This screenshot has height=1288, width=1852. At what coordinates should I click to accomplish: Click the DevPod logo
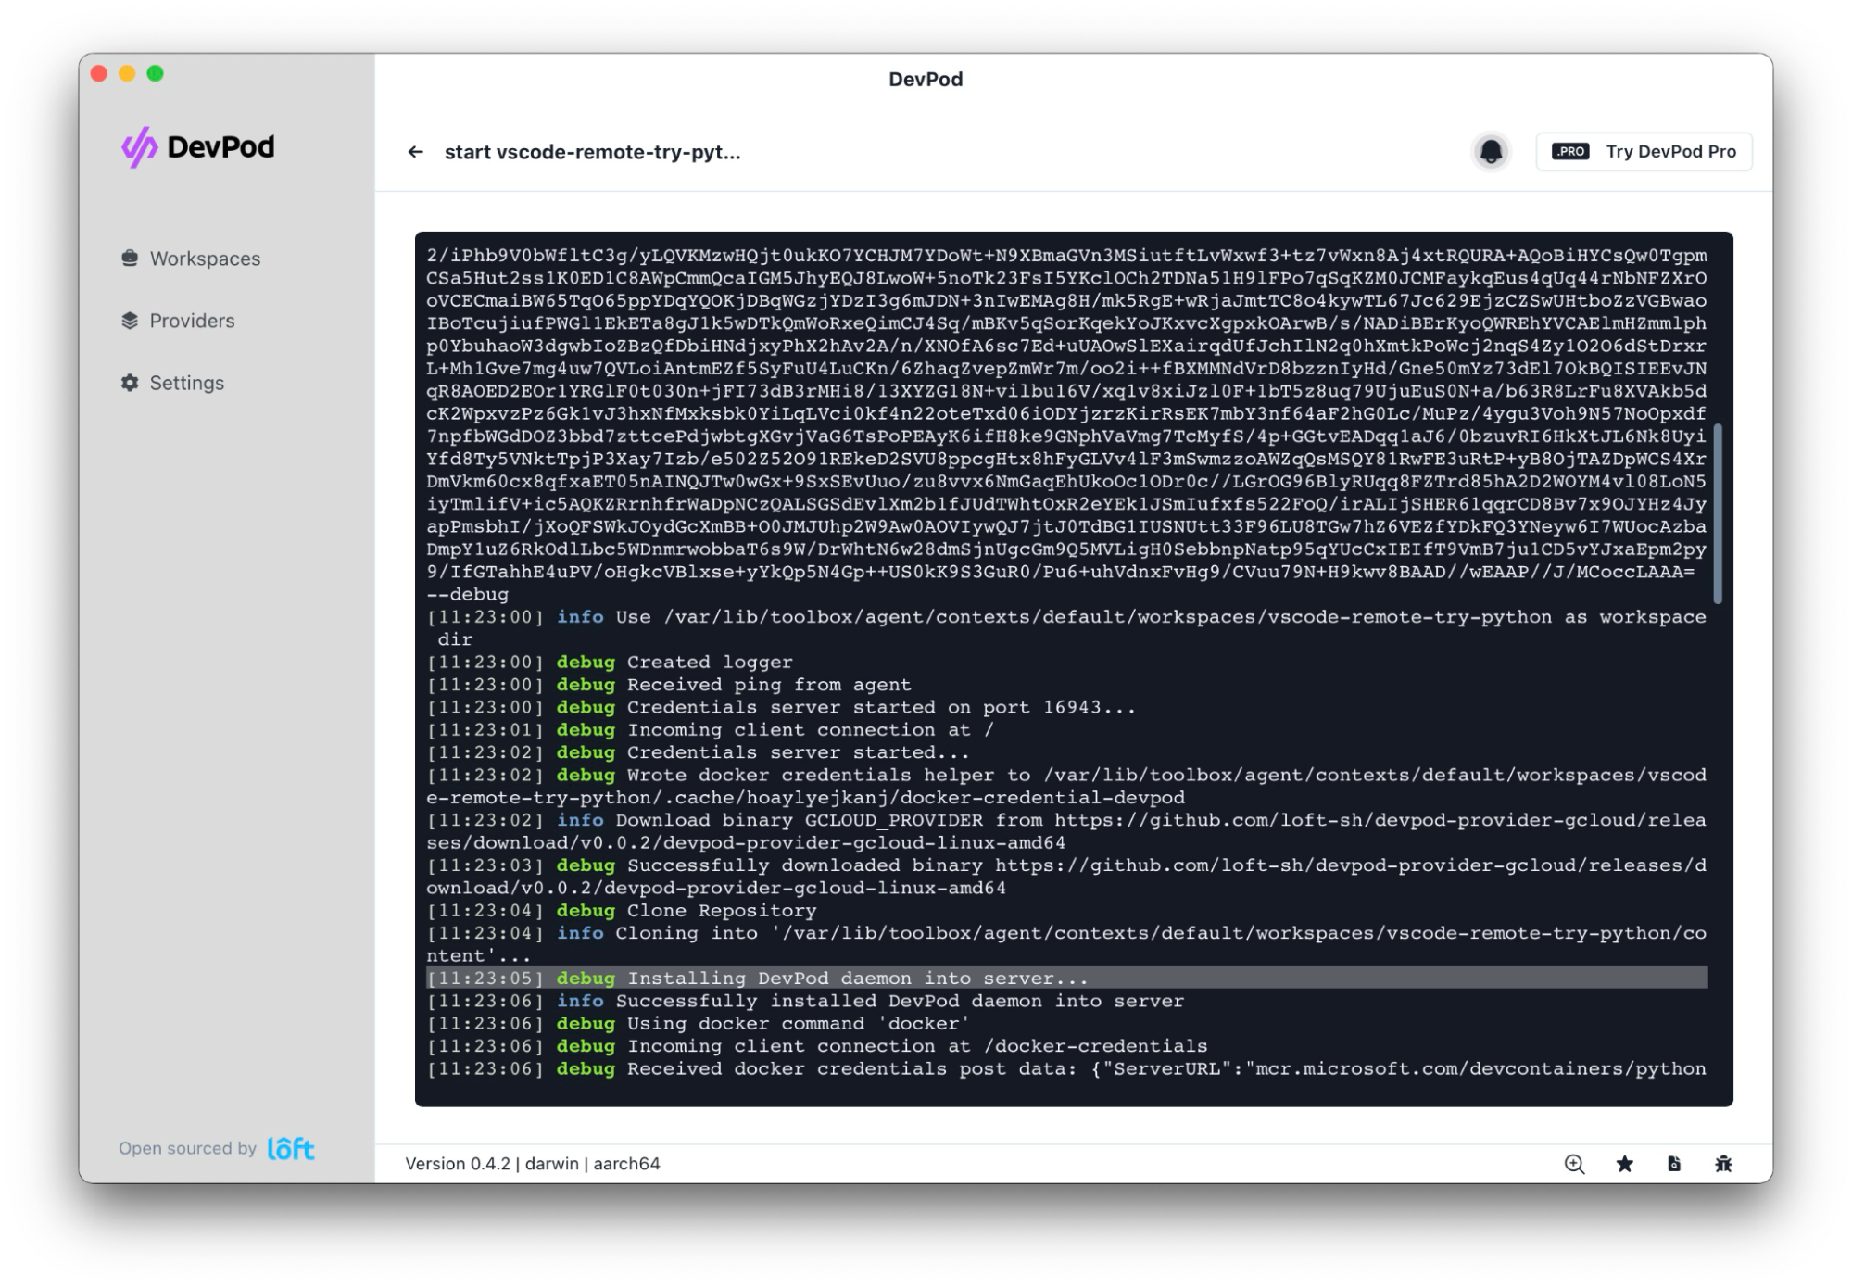(x=198, y=147)
